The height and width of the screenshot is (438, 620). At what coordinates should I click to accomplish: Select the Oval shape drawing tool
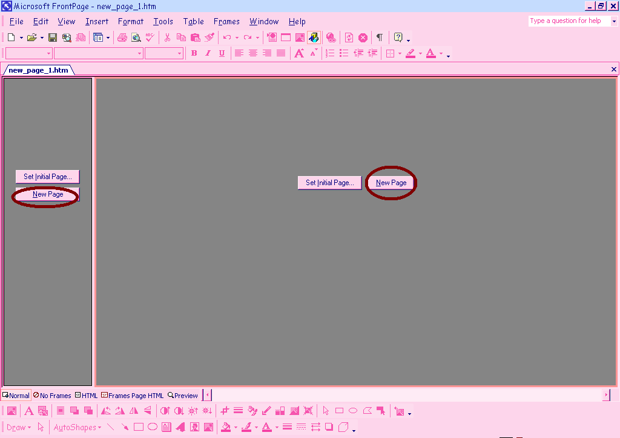tap(153, 427)
